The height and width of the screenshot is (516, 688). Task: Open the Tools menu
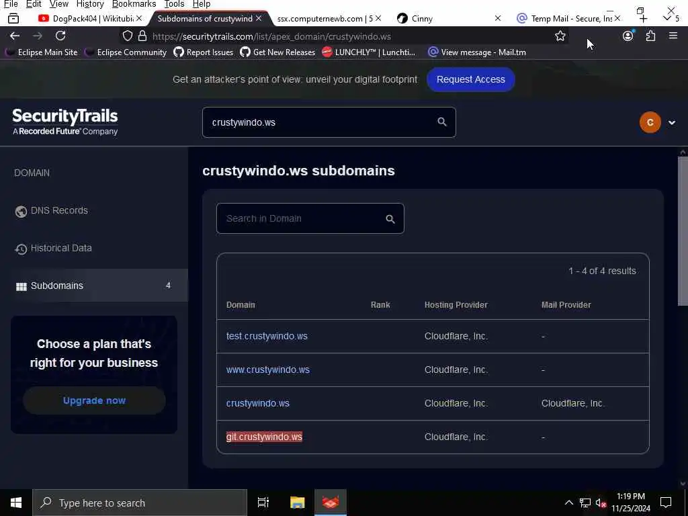click(174, 4)
